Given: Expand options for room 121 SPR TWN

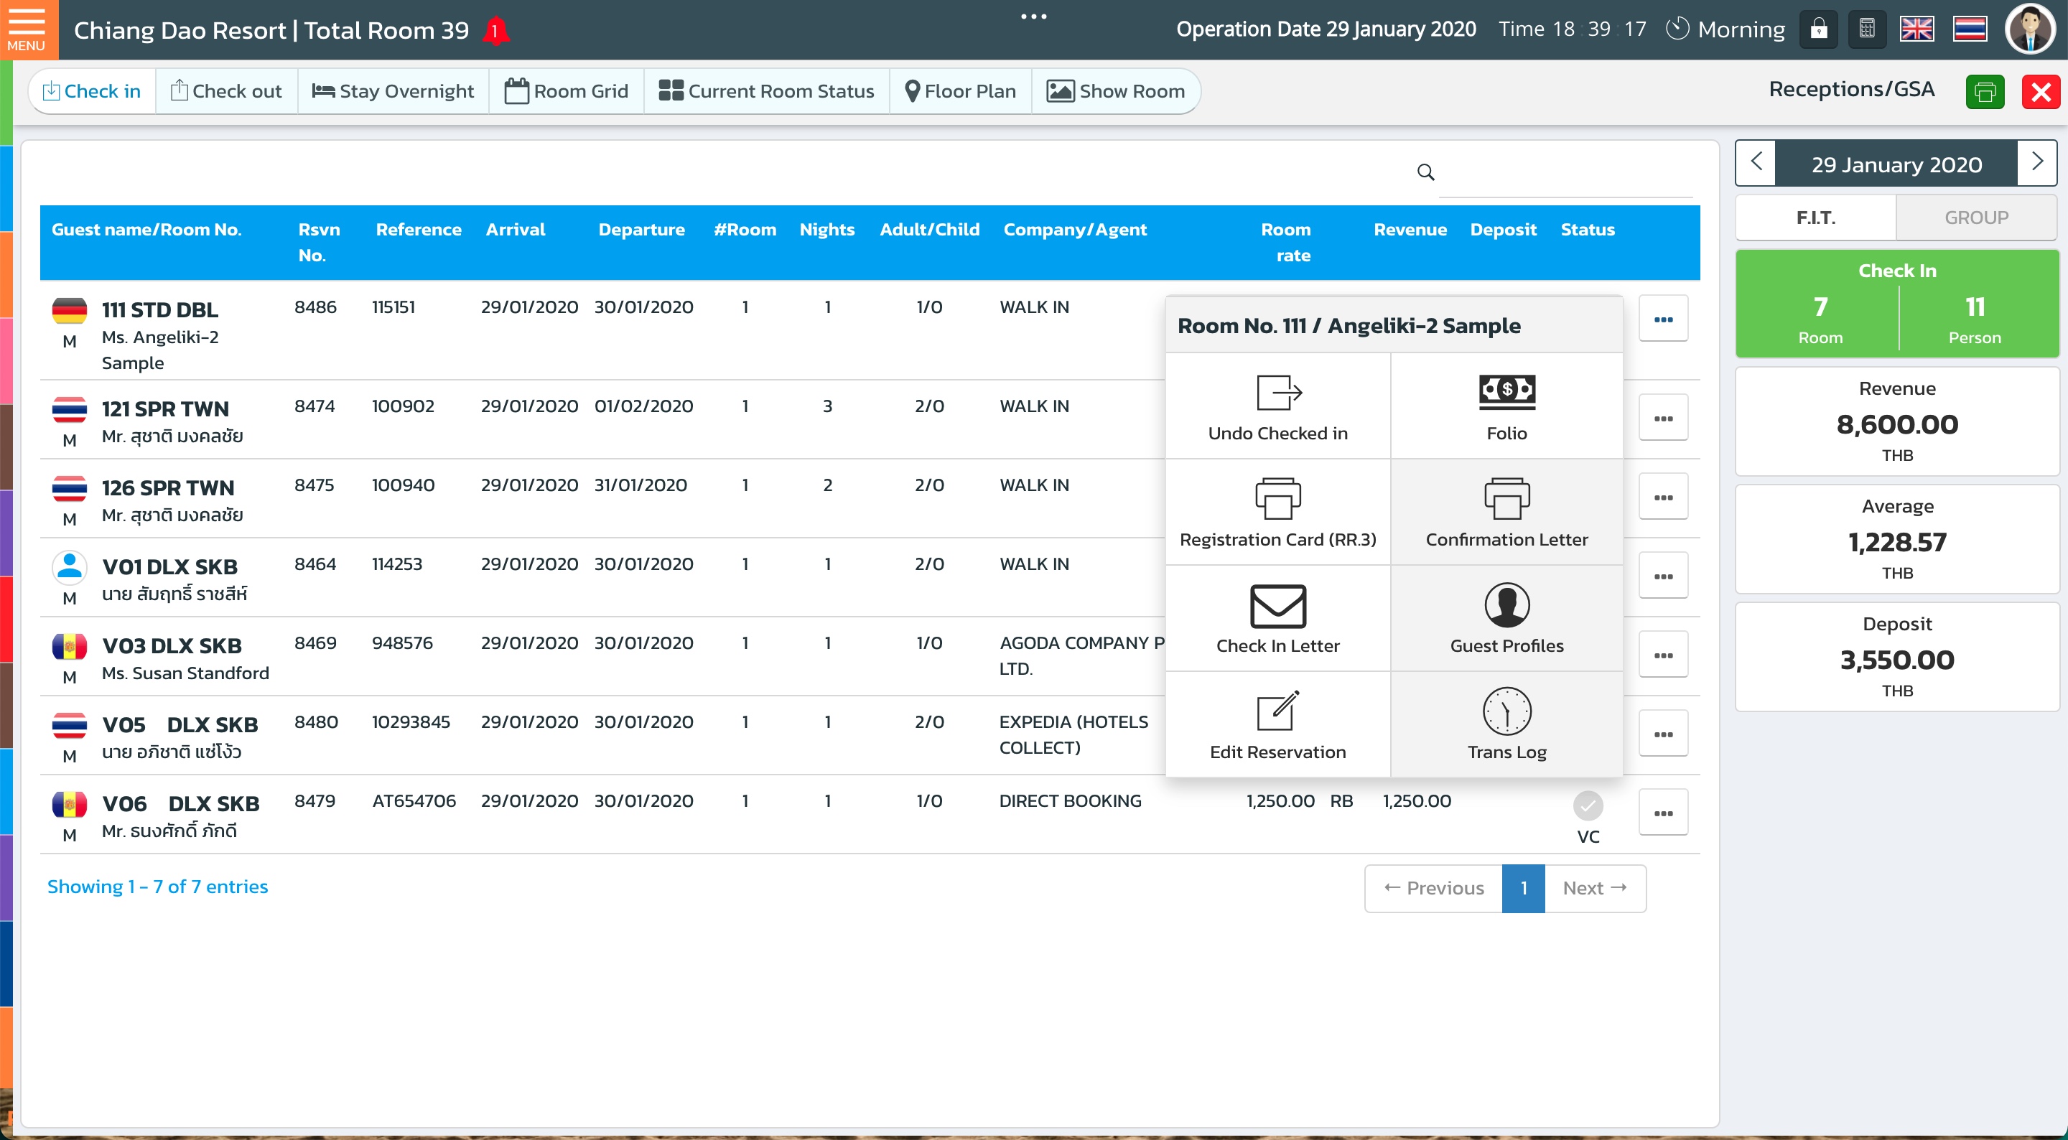Looking at the screenshot, I should 1662,419.
